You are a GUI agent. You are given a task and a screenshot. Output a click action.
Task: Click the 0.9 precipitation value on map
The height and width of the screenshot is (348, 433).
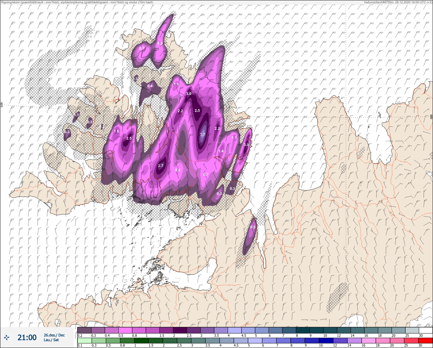(x=160, y=43)
